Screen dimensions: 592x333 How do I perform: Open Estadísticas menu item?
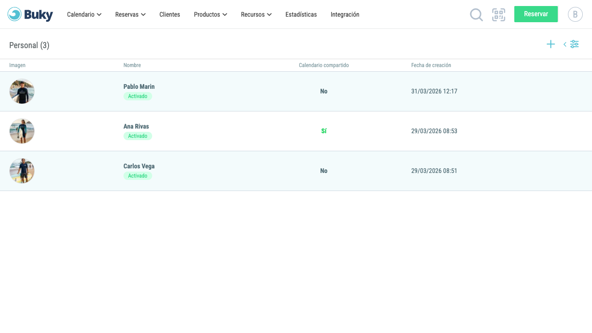click(x=301, y=14)
